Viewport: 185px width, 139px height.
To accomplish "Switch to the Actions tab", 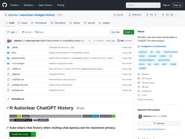I will pos(75,23).
